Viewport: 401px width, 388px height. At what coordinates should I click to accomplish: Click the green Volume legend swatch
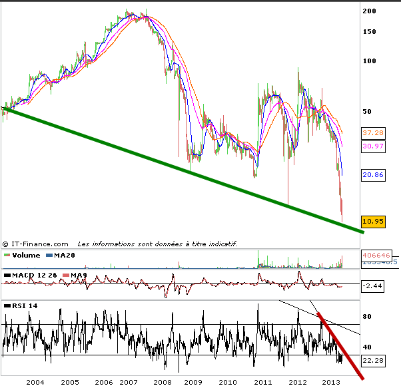tap(7, 255)
